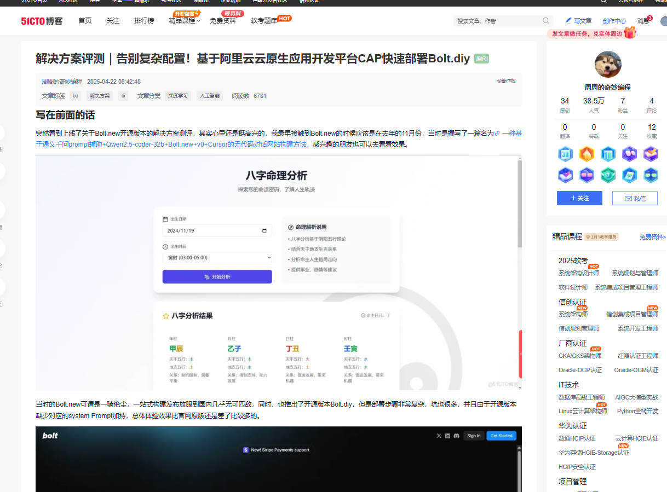
Task: Click the 私信 message button
Action: coord(635,198)
